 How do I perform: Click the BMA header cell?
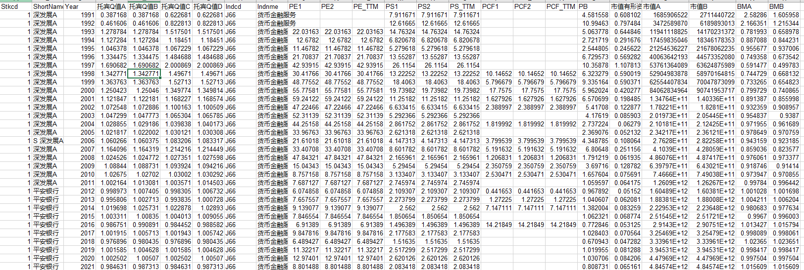[752, 6]
